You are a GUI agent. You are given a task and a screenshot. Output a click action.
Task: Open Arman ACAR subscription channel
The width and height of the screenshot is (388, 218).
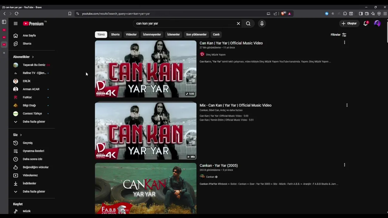point(32,89)
